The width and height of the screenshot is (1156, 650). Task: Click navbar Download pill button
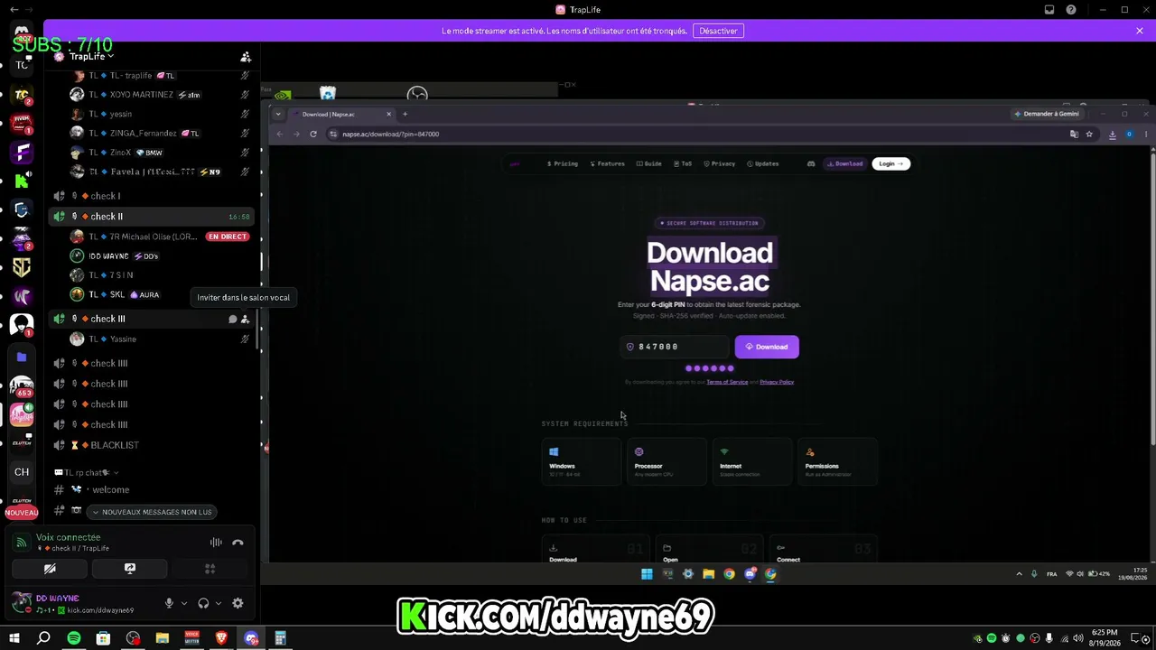845,164
